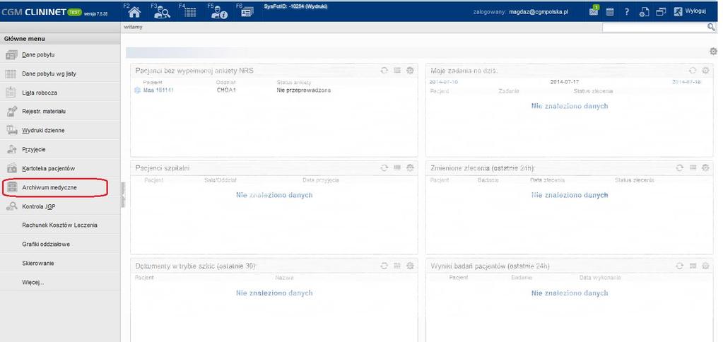Open document settings icon in header
Screen dimensions: 723x342
[x=644, y=12]
